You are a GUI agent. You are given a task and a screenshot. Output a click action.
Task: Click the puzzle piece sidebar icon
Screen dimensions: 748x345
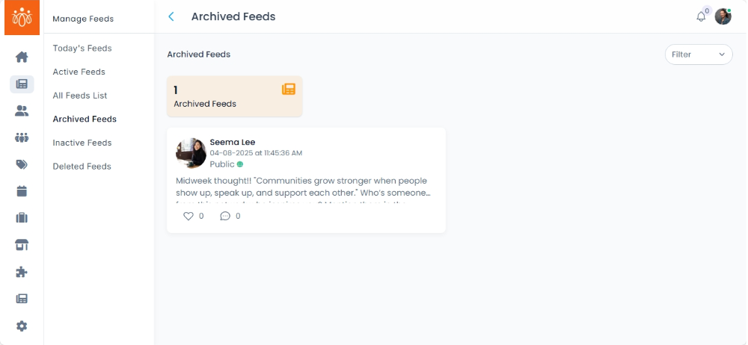pos(22,272)
